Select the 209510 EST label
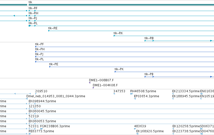214x135 pixels. pyautogui.click(x=41, y=91)
